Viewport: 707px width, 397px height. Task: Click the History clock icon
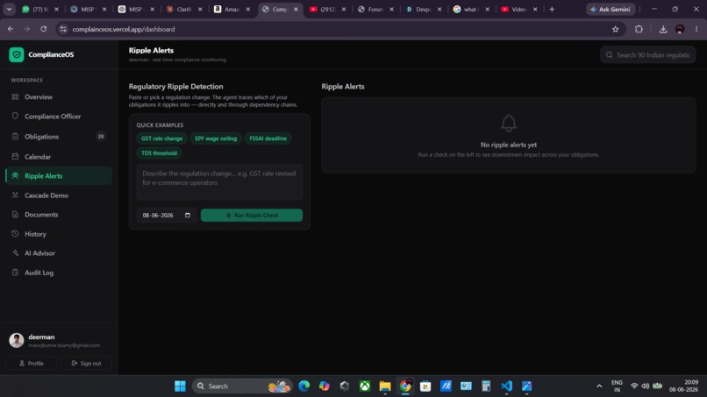[x=15, y=234]
